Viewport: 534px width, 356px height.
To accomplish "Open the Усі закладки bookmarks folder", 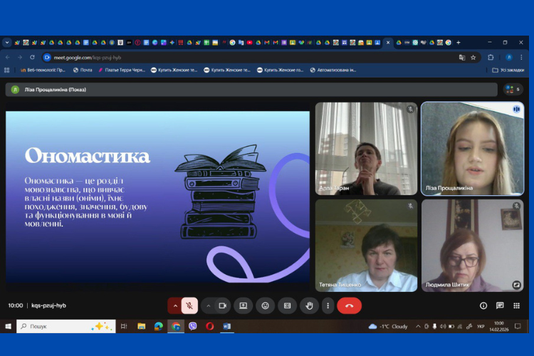I will coord(508,70).
